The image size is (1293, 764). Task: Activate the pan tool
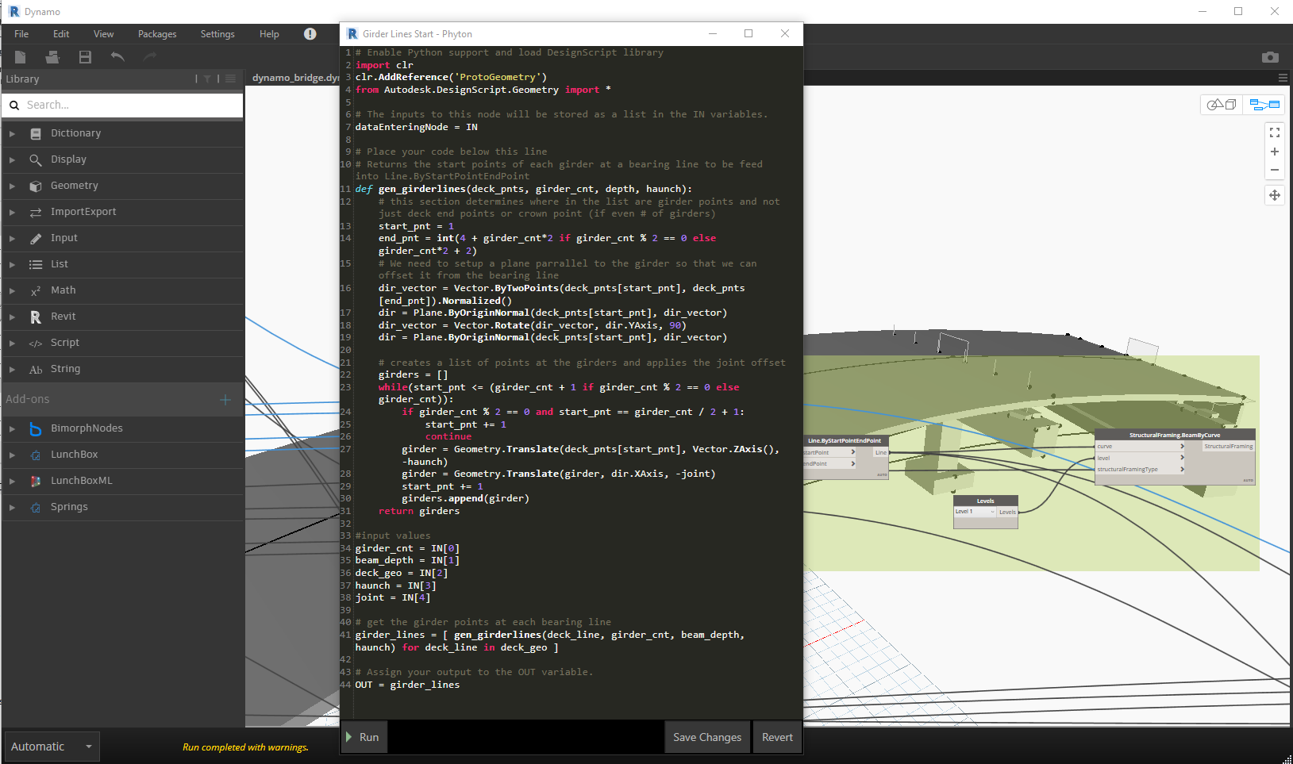1275,195
